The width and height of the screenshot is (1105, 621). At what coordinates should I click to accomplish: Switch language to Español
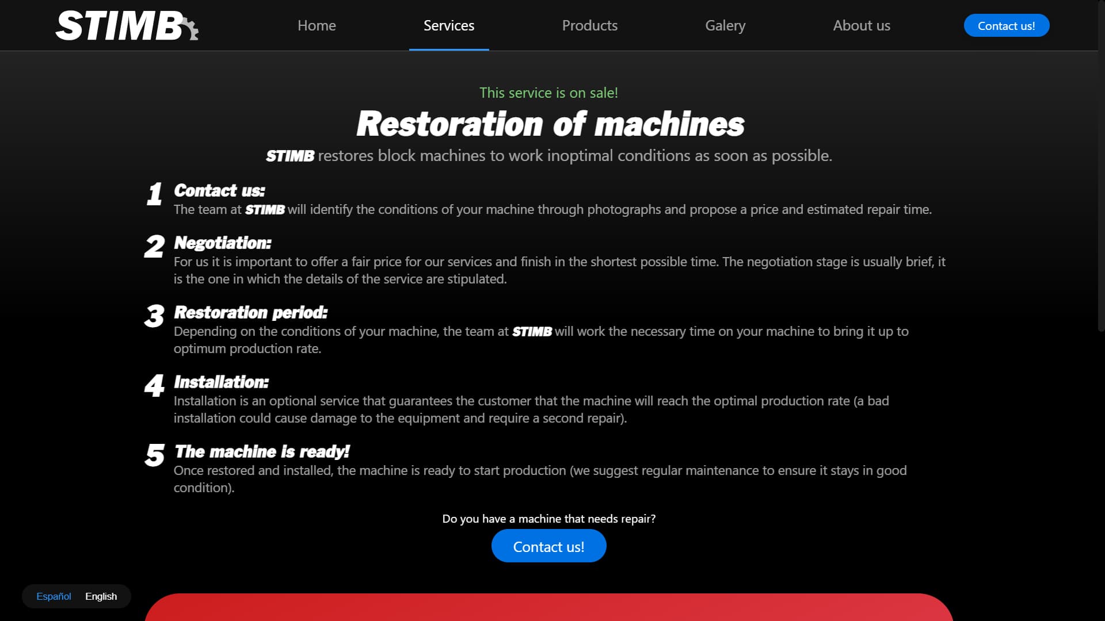click(x=54, y=596)
